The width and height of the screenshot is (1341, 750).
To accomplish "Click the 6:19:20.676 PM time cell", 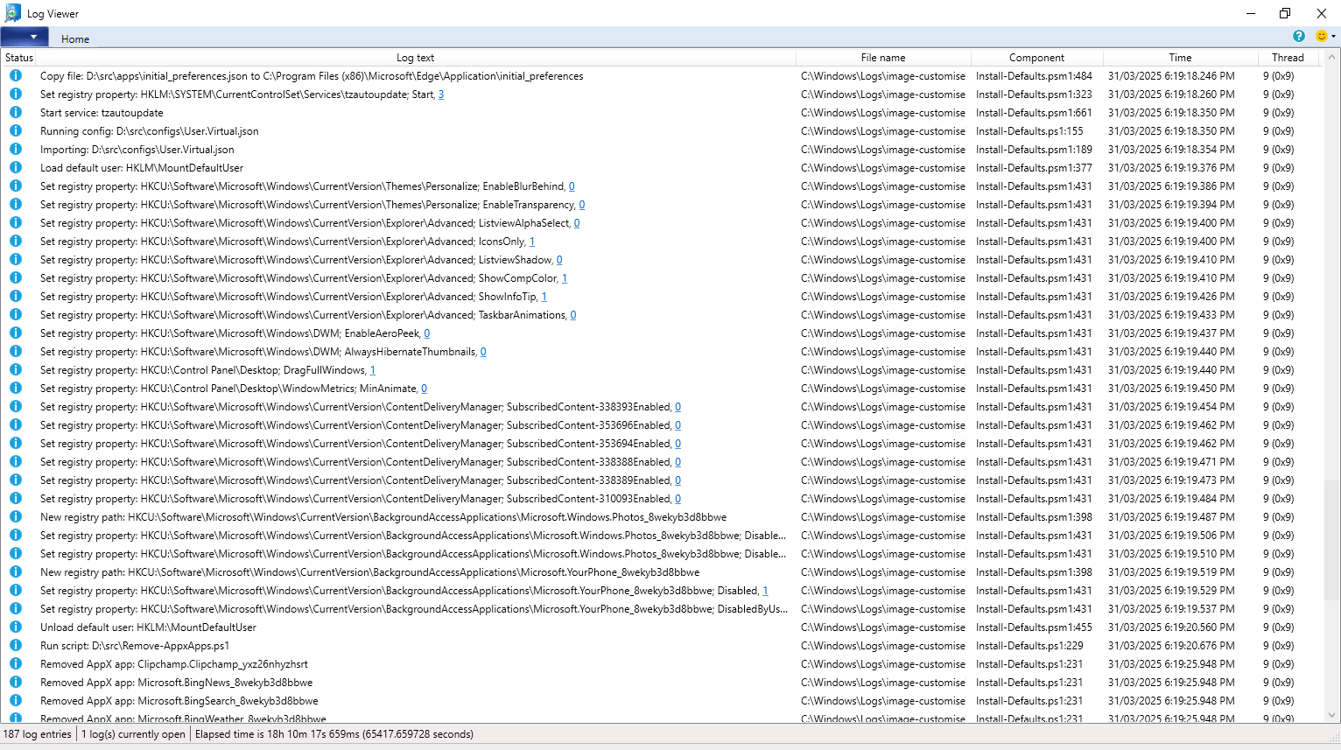I will [1171, 646].
